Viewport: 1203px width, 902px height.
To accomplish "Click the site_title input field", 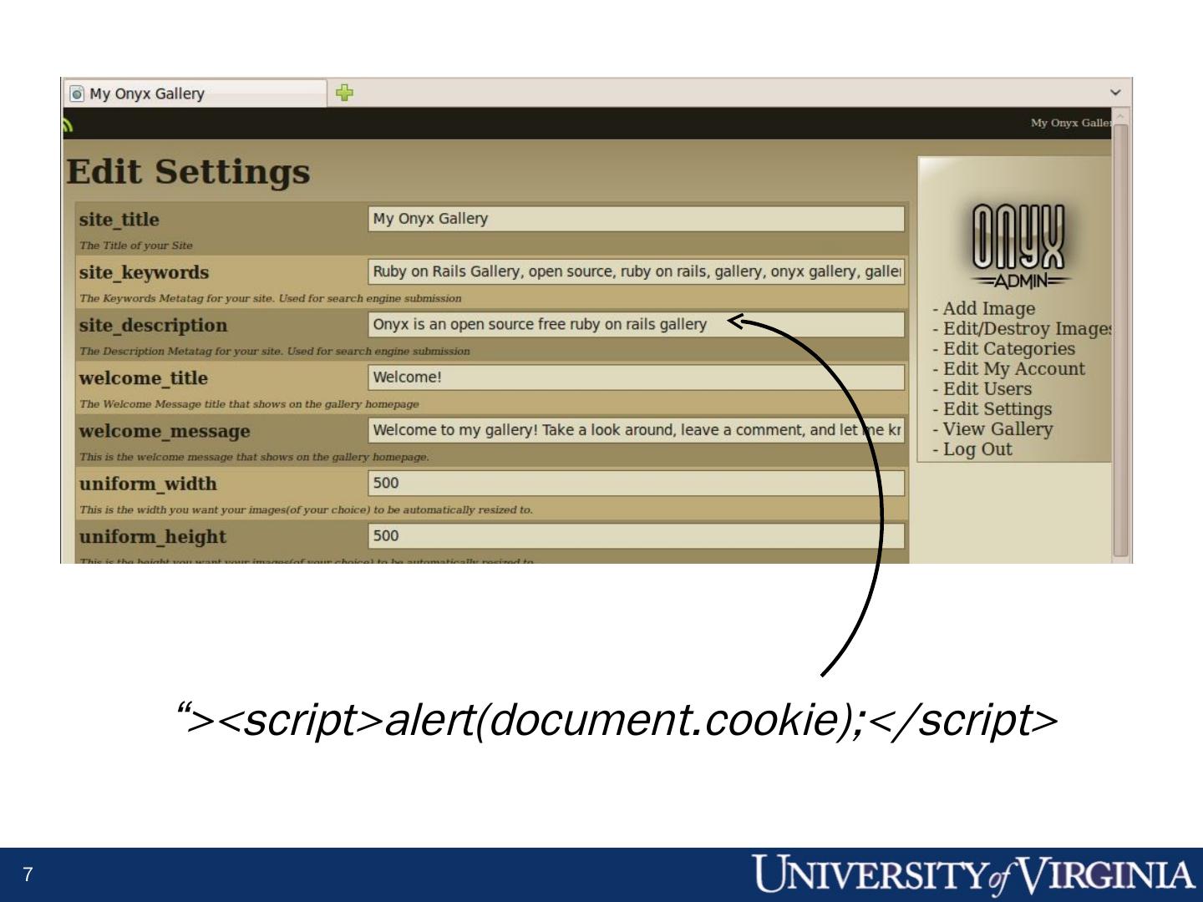I will [637, 219].
